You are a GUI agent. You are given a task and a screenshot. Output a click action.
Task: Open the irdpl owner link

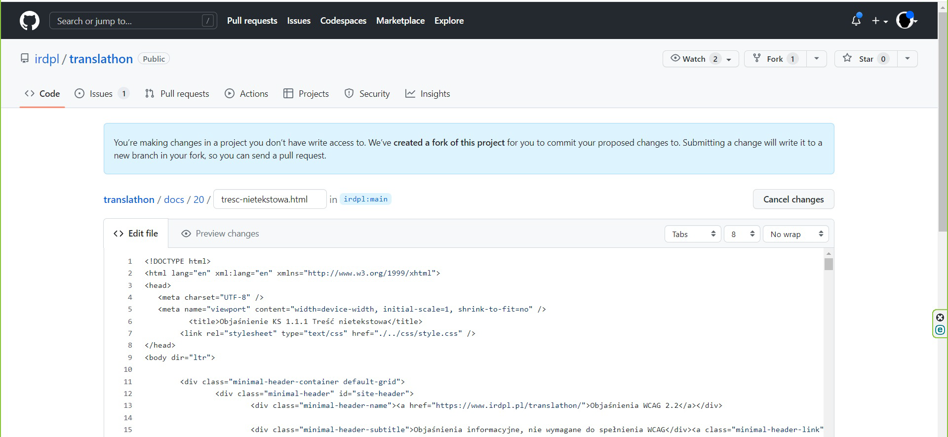pyautogui.click(x=47, y=59)
